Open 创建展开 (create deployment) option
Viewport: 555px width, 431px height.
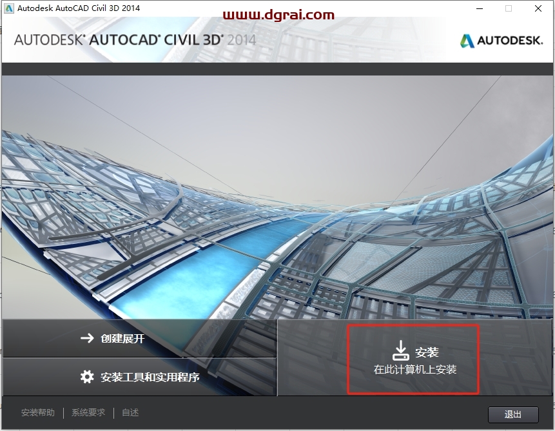pos(139,338)
